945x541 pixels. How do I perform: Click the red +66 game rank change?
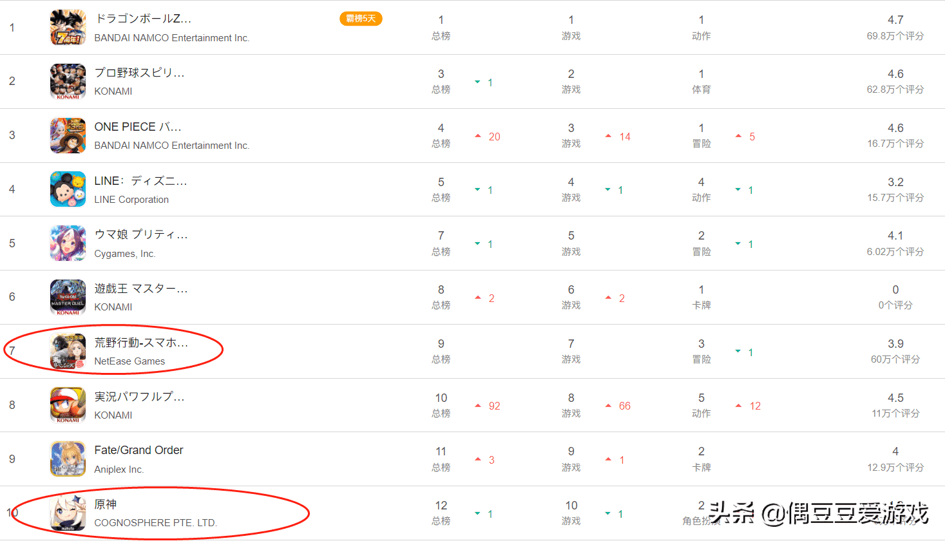coord(618,406)
